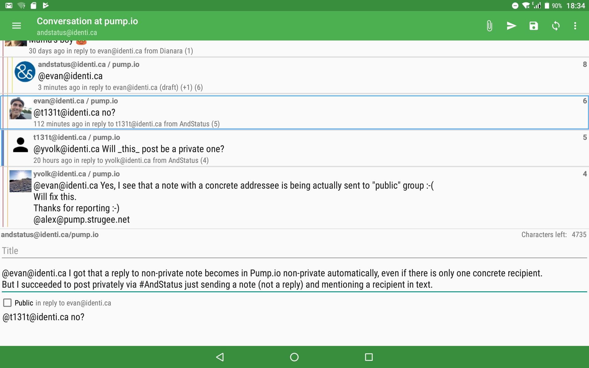Tap the SD card status icon
589x368 pixels.
(x=34, y=5)
